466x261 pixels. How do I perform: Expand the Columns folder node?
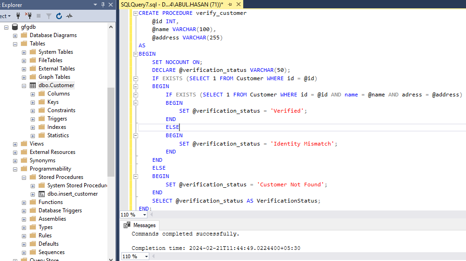point(33,94)
